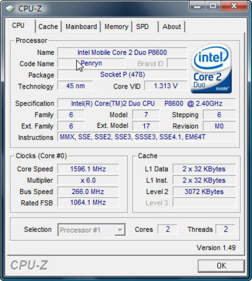
Task: Click the empty Level 3 field
Action: [x=204, y=202]
